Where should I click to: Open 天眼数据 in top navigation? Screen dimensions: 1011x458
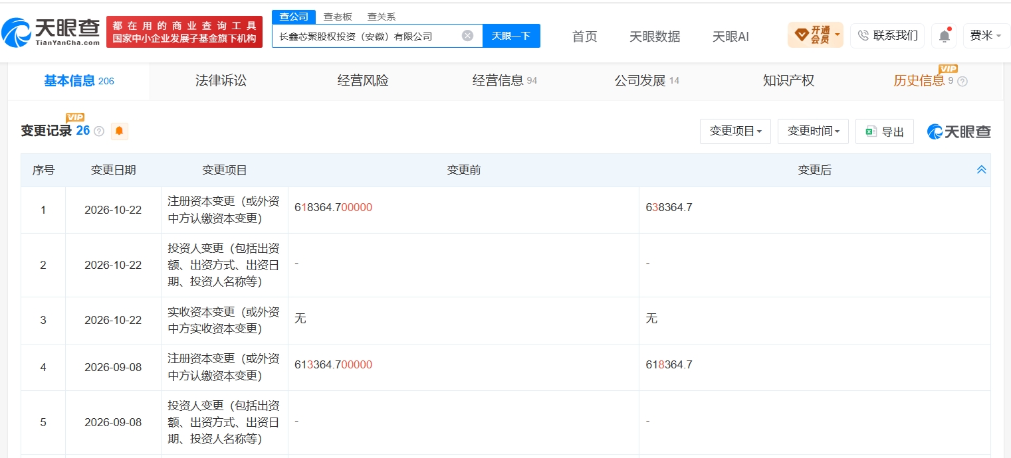(655, 37)
